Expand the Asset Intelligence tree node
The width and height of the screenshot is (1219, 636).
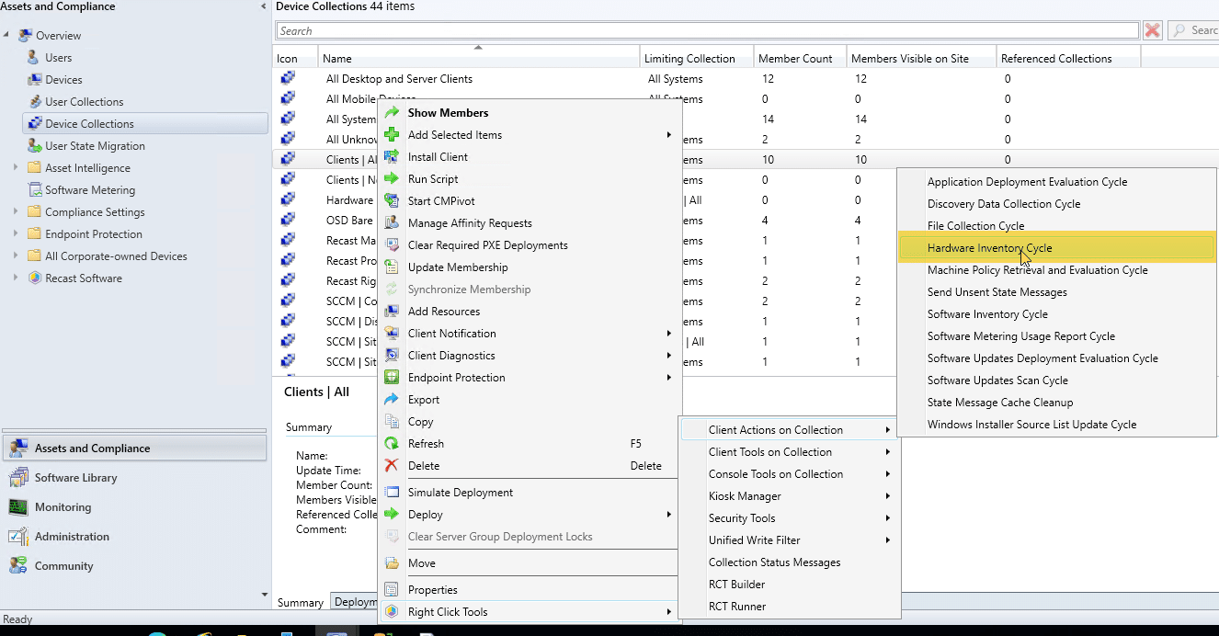click(16, 168)
